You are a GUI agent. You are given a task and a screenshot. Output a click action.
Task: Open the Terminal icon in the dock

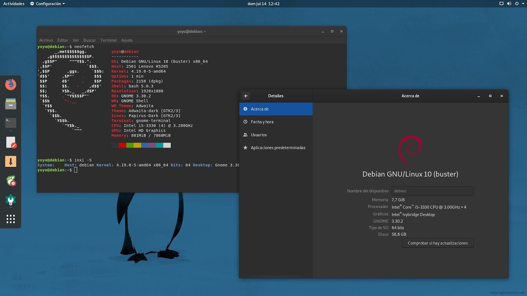pos(11,123)
